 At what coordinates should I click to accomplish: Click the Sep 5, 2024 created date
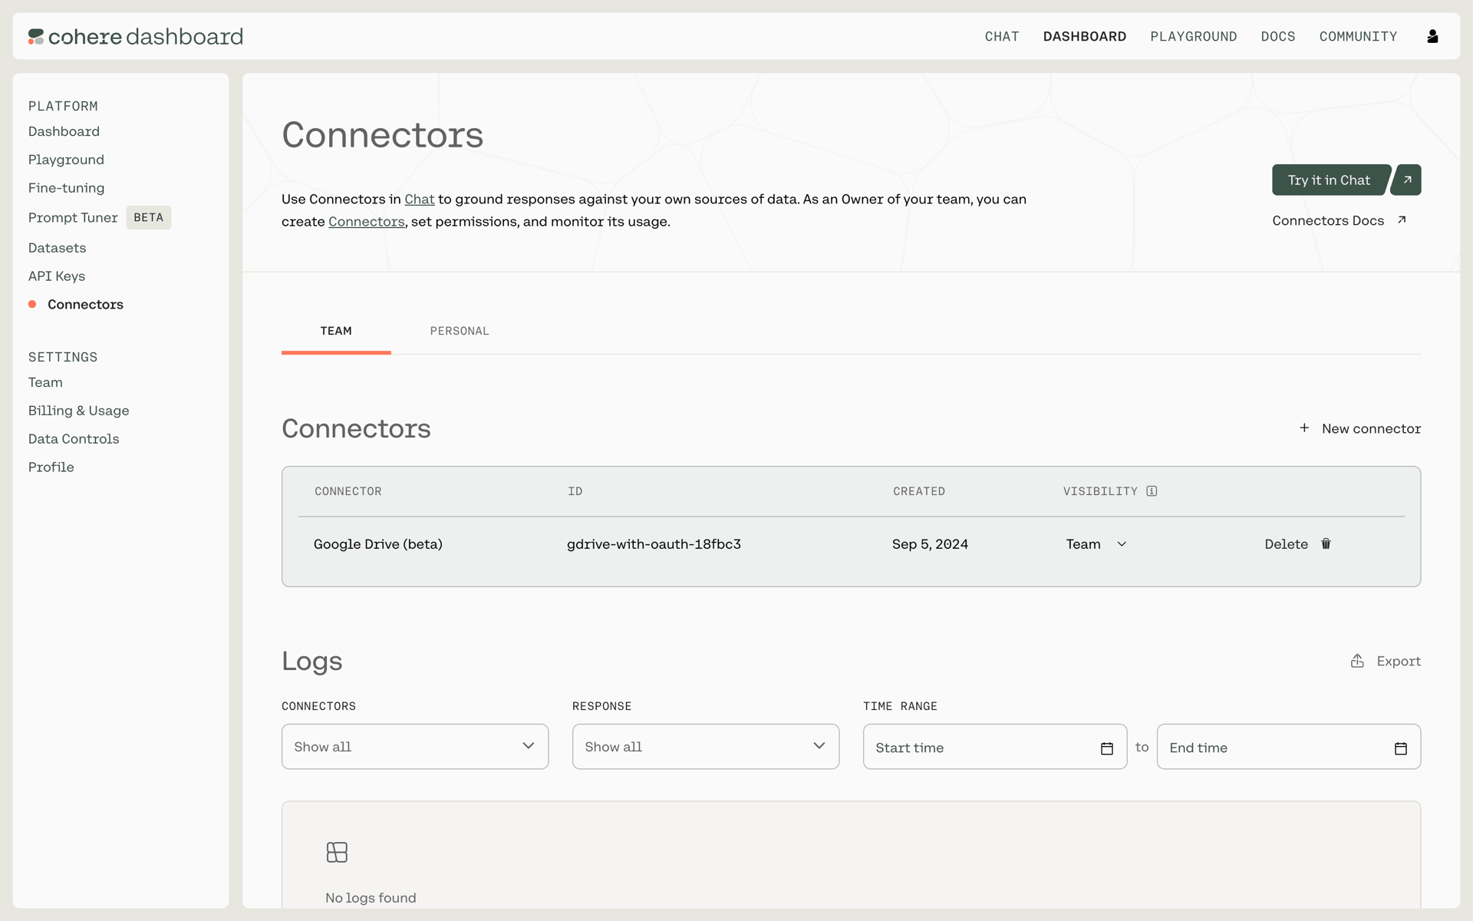[930, 544]
